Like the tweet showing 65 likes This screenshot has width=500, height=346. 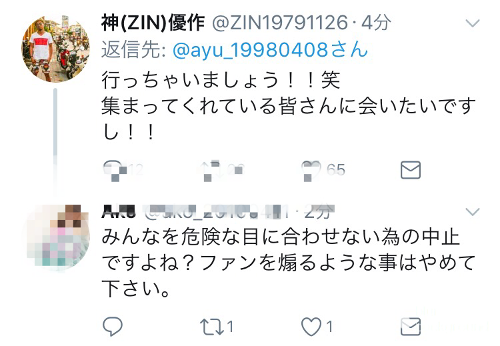[311, 169]
